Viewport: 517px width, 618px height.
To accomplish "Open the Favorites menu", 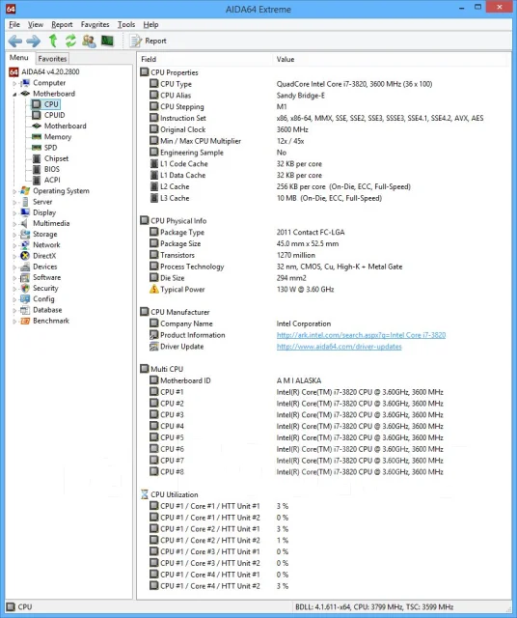I will click(x=95, y=24).
